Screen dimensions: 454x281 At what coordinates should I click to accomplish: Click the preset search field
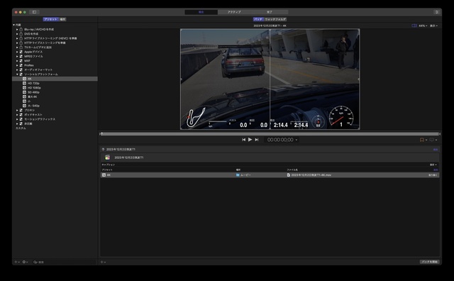(x=64, y=262)
